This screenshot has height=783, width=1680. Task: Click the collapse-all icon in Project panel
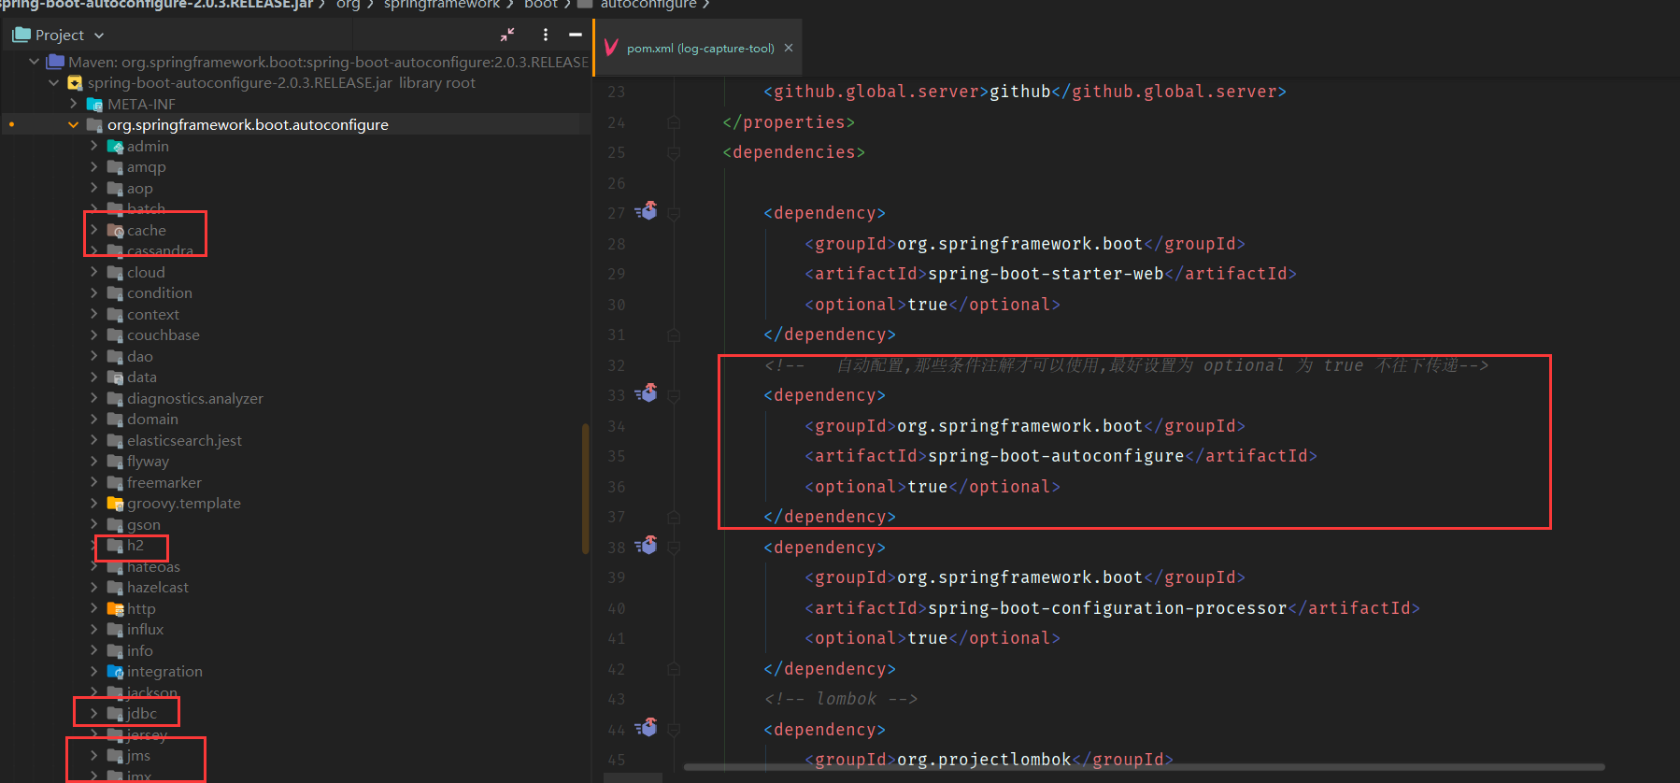(507, 35)
